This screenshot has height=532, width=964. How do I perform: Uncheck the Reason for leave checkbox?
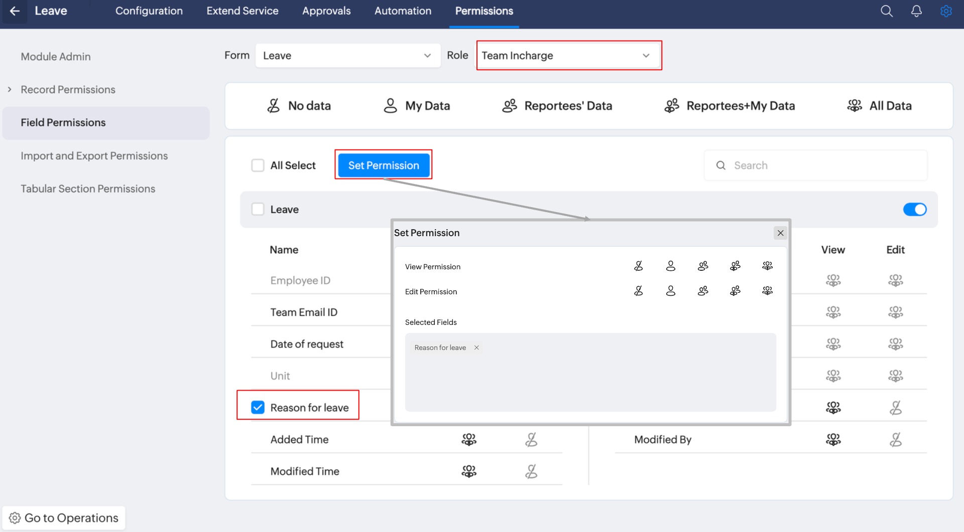coord(258,408)
